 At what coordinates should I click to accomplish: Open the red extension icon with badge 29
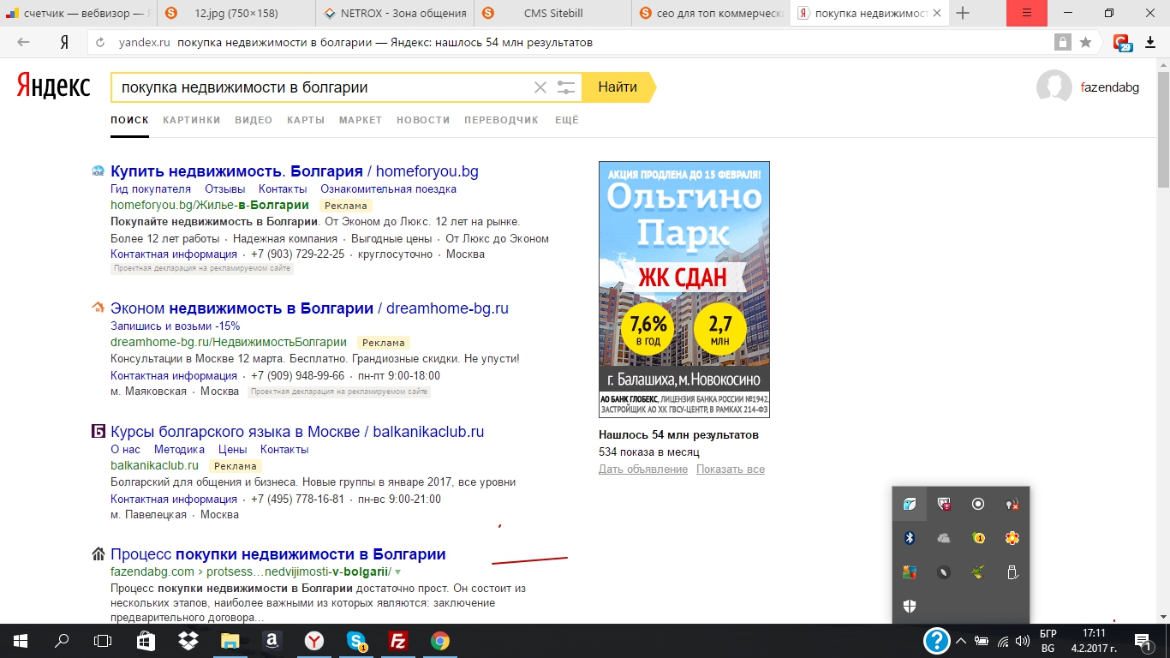tap(1122, 42)
